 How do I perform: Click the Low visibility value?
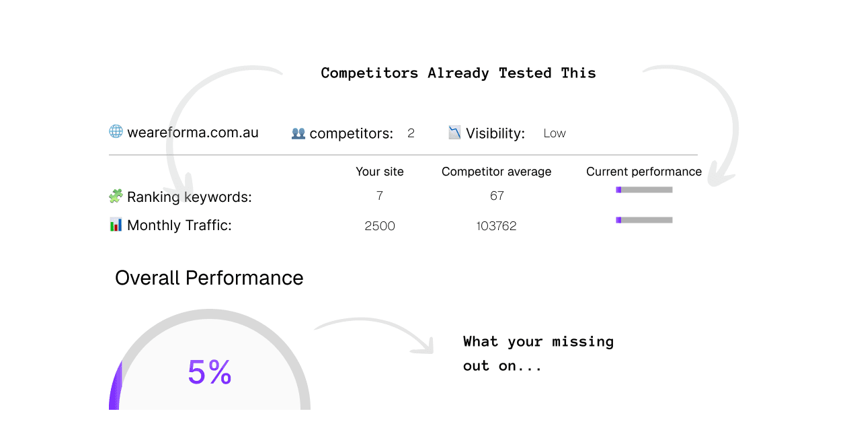[x=555, y=133]
